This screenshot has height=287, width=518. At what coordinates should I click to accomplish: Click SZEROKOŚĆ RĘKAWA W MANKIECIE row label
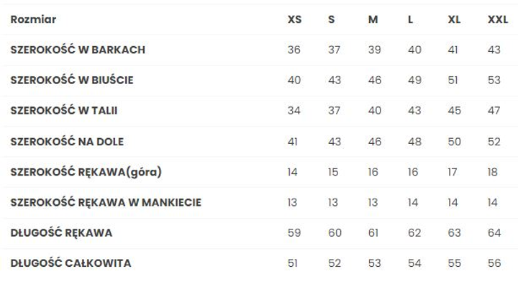tap(106, 202)
